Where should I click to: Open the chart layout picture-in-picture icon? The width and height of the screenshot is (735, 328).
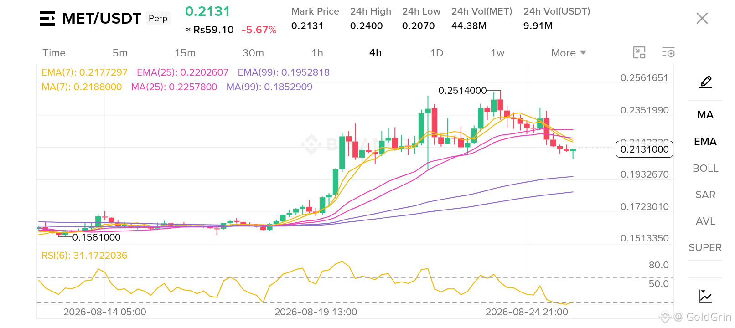pos(639,53)
